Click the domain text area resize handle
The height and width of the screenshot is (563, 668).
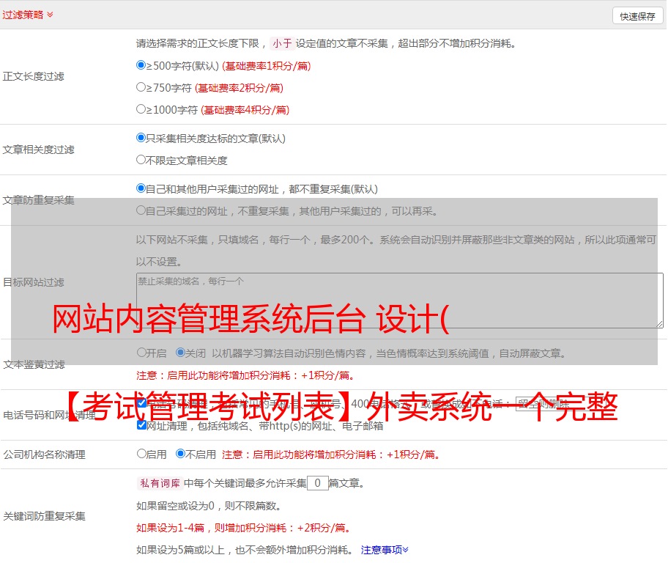[x=659, y=323]
